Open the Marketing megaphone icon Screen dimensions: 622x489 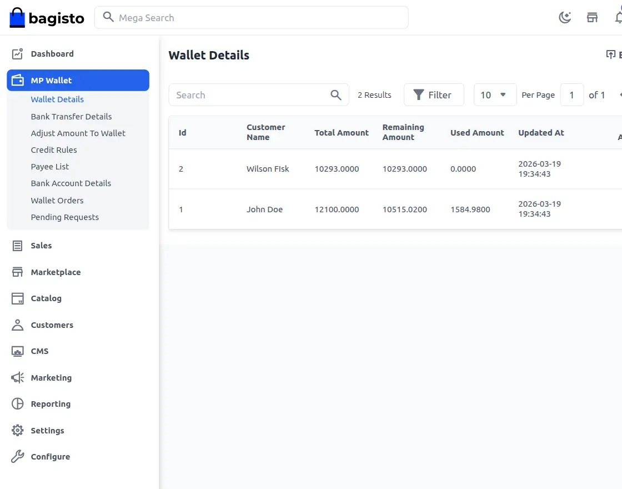(x=17, y=377)
